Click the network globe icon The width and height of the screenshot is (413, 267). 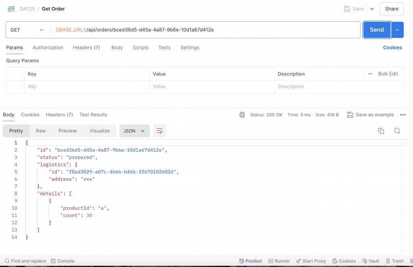click(x=242, y=115)
